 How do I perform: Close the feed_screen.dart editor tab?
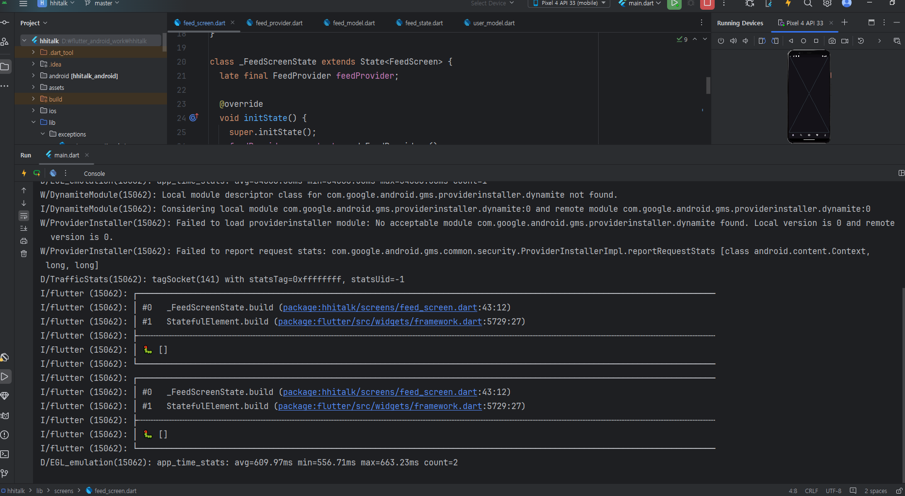233,22
